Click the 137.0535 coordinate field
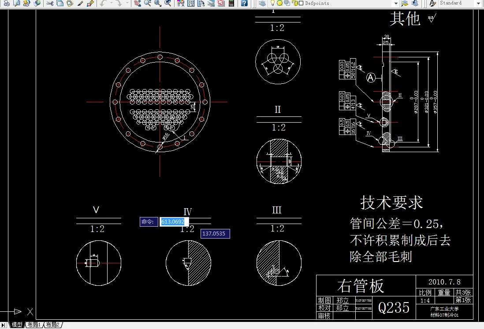The width and height of the screenshot is (484, 329). point(215,234)
